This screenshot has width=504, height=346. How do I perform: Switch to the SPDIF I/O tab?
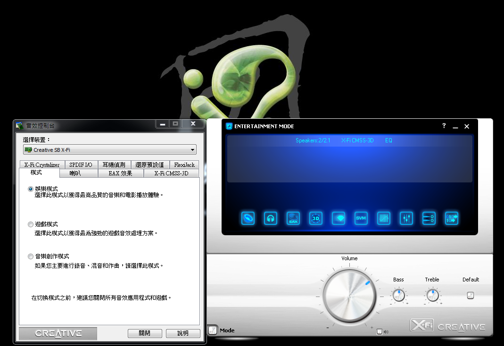point(81,165)
